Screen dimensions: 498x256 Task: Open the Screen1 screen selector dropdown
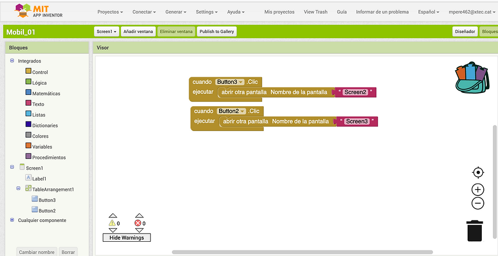pos(106,31)
